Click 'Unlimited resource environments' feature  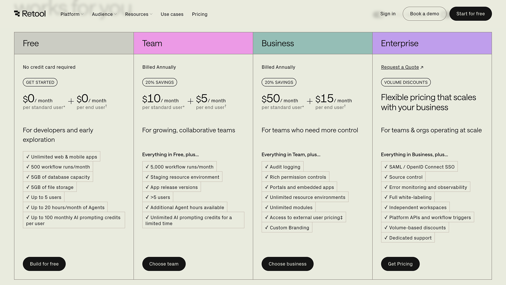[x=305, y=197]
